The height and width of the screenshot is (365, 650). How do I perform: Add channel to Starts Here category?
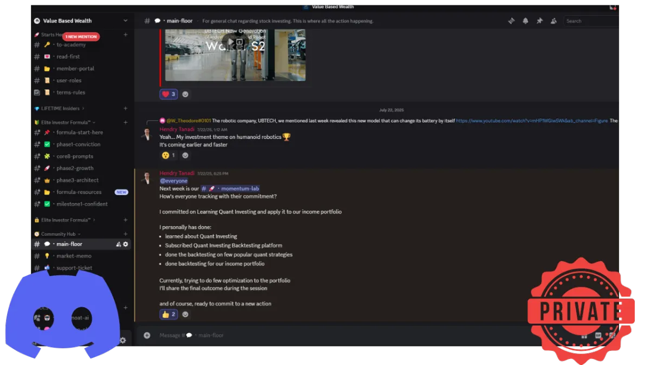pyautogui.click(x=126, y=35)
